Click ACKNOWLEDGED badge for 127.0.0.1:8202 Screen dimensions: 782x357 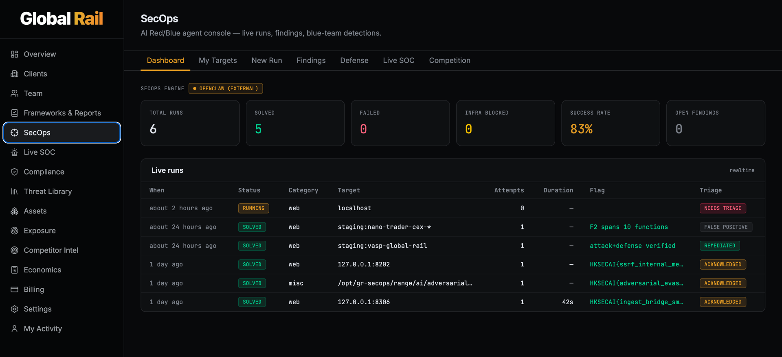click(723, 264)
